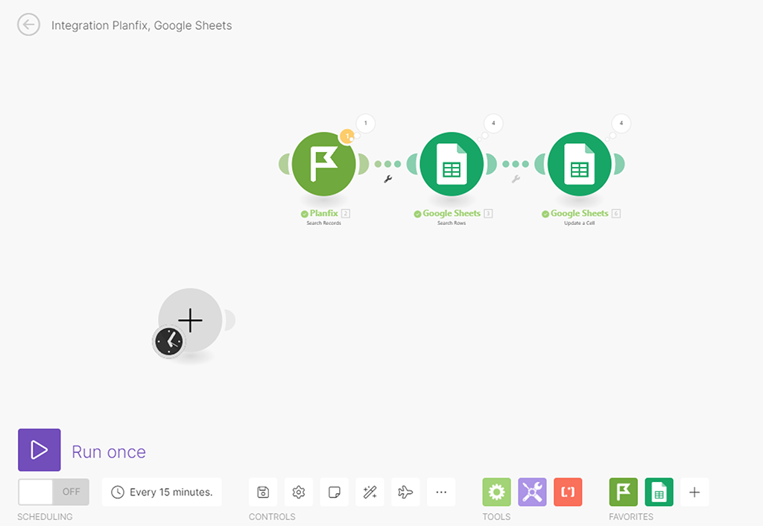763x526 pixels.
Task: Click the airplane explain flow icon
Action: pos(405,492)
